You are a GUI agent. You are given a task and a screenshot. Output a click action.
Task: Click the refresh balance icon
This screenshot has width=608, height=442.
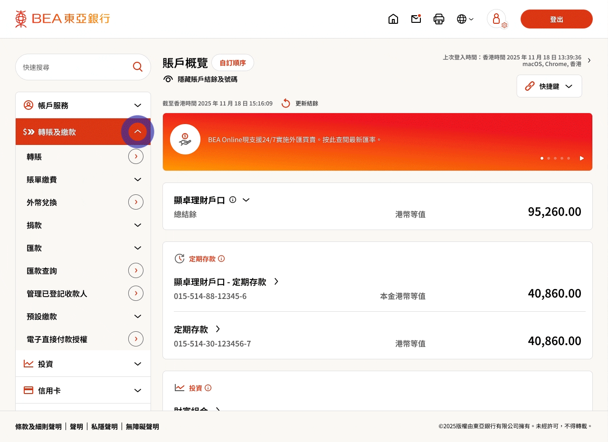285,103
